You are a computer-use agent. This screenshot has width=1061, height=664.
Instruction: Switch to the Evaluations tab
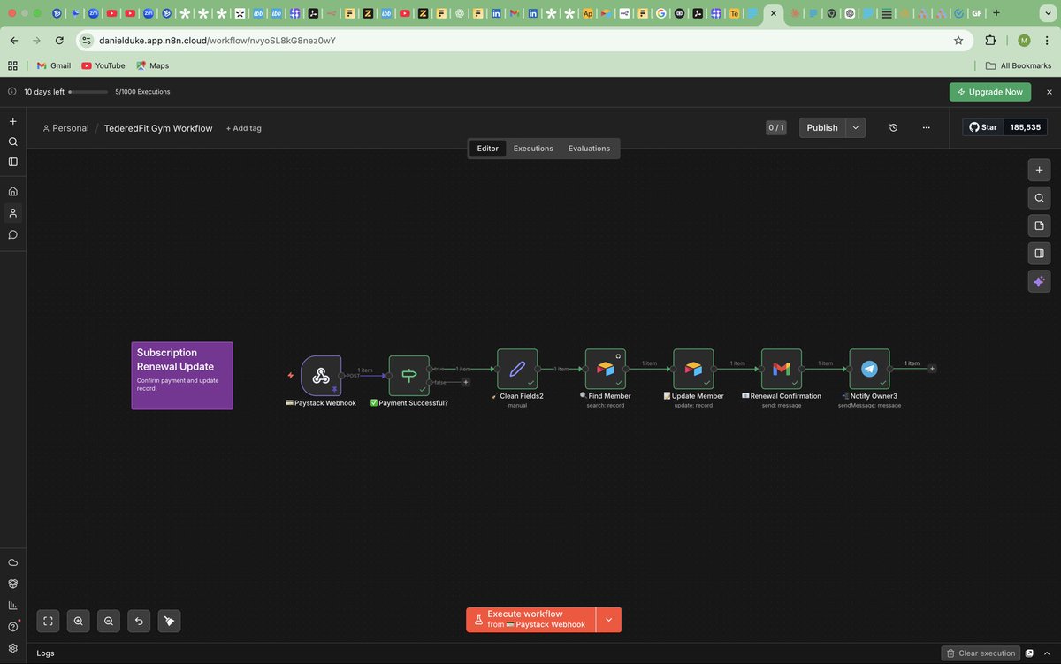click(589, 149)
